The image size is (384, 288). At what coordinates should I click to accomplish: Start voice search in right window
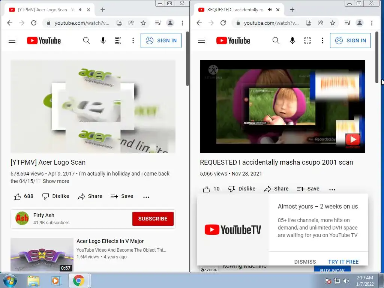pos(292,40)
